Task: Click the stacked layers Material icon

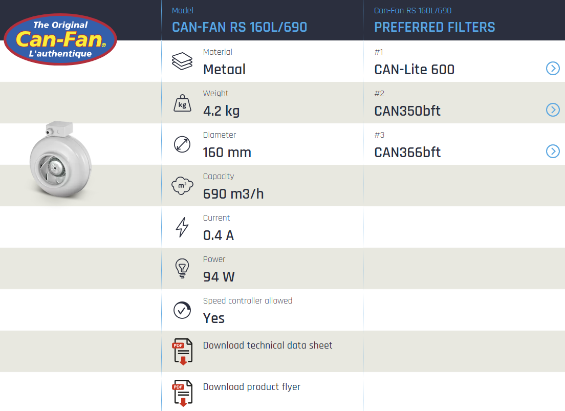Action: point(182,61)
